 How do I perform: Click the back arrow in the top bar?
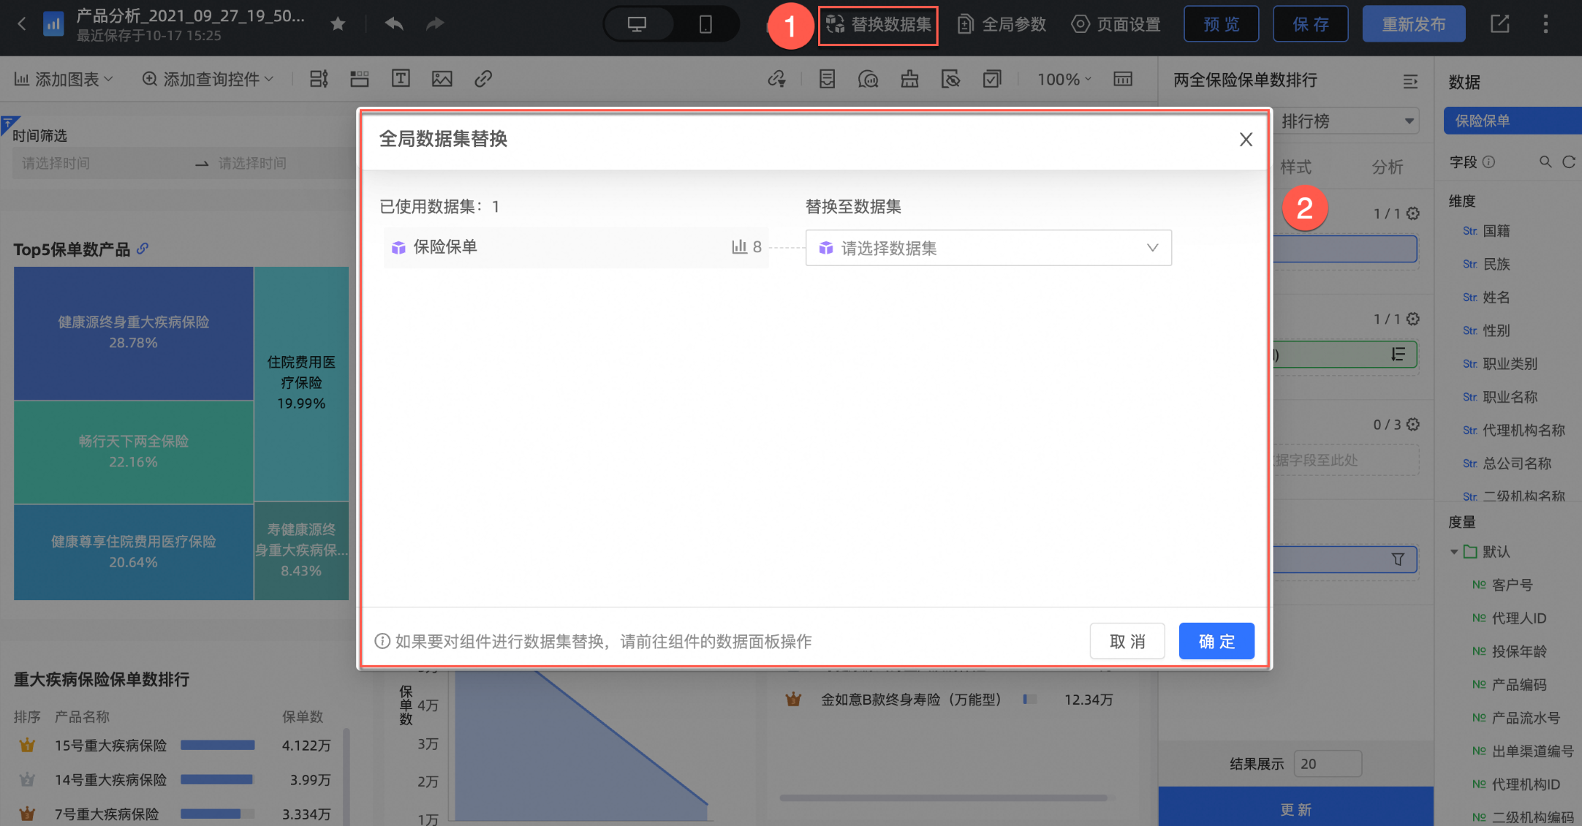(x=22, y=24)
